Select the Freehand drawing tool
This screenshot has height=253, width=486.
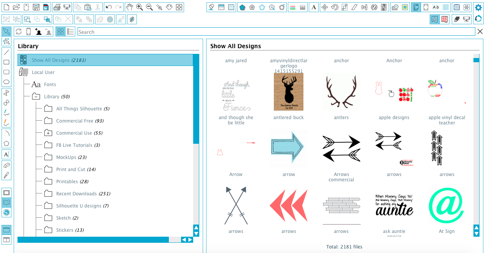6,112
